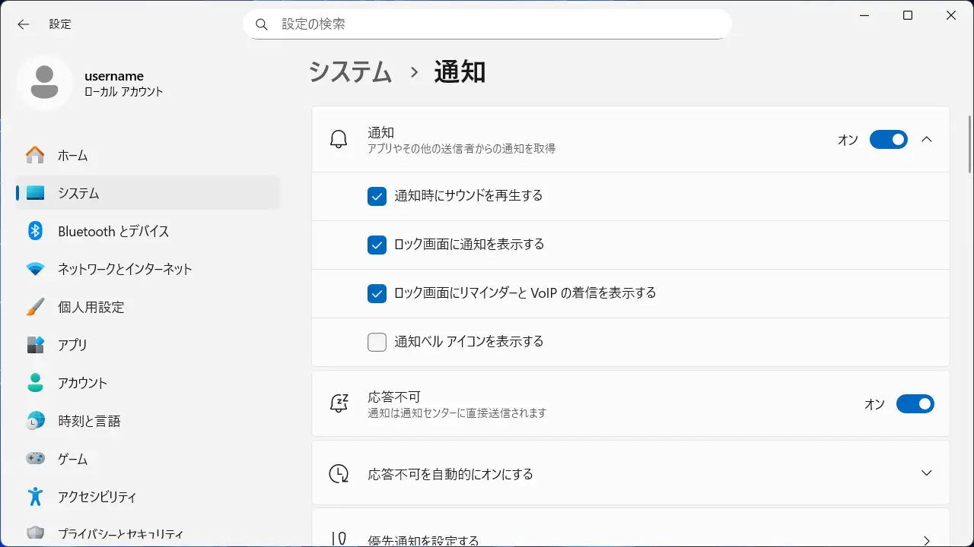
Task: Collapse the 通知 section chevron
Action: coord(926,140)
